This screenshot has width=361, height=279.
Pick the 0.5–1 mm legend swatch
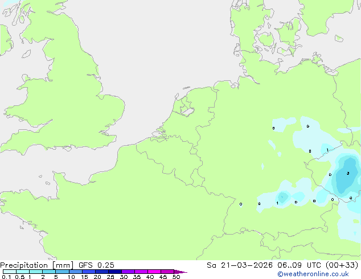coord(23,272)
